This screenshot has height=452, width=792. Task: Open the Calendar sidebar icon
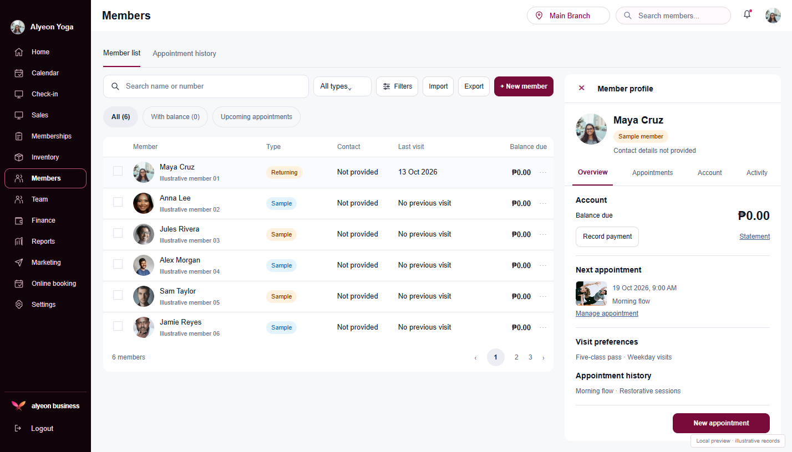coord(19,73)
